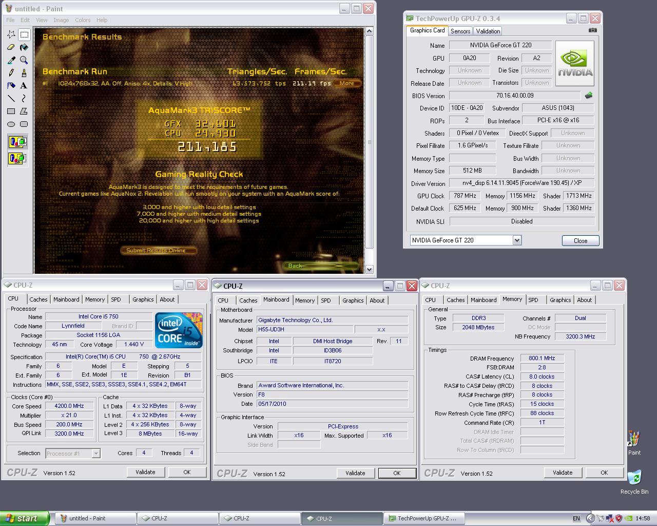Image resolution: width=657 pixels, height=526 pixels.
Task: Open the File menu in Paint
Action: tap(10, 20)
